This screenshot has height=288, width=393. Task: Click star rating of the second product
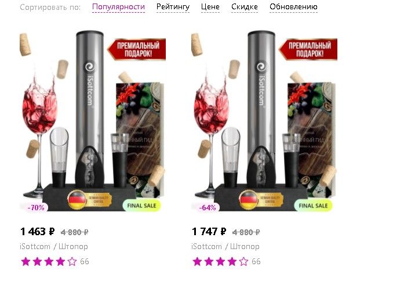pos(220,262)
